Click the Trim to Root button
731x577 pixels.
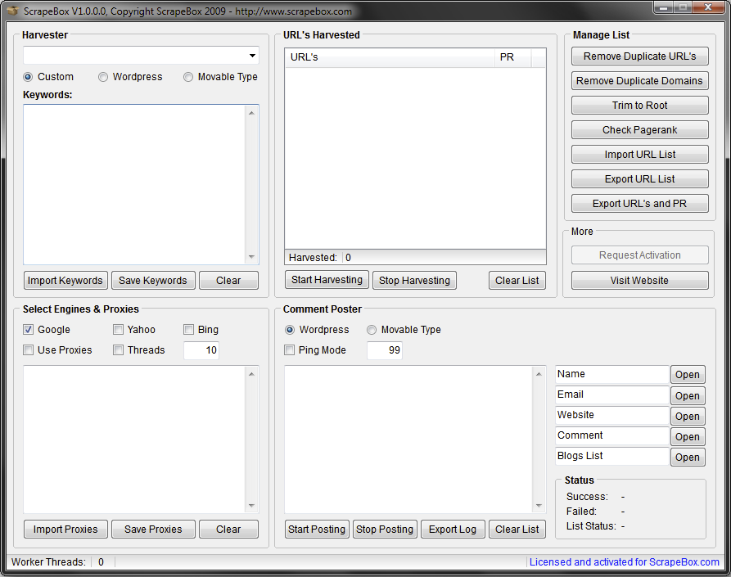pyautogui.click(x=639, y=106)
